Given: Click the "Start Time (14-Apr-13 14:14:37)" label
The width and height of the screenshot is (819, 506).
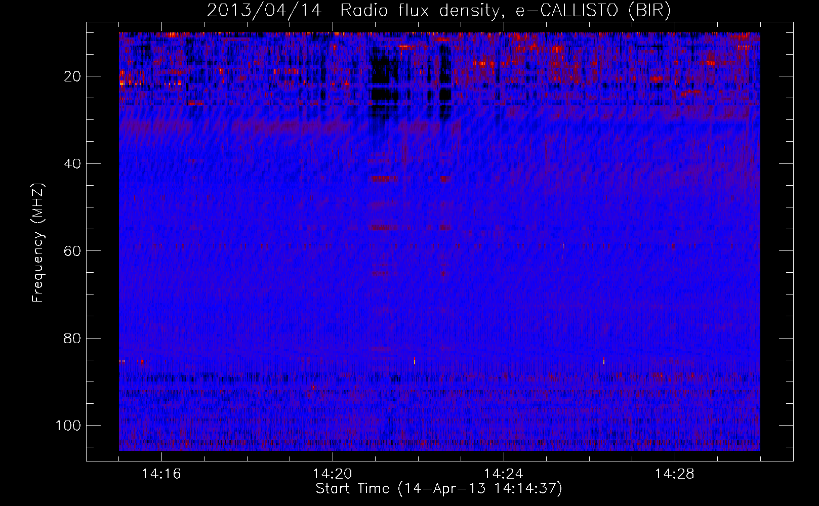Looking at the screenshot, I should point(439,489).
